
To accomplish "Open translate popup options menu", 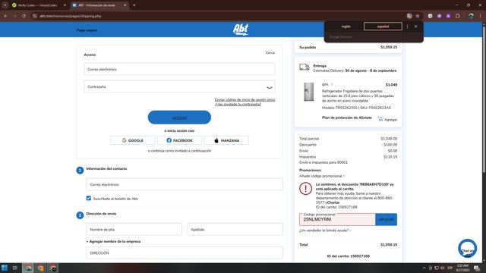I will (407, 27).
